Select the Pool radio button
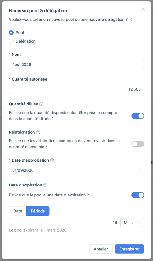Screen dimensions: 153x261 11,33
